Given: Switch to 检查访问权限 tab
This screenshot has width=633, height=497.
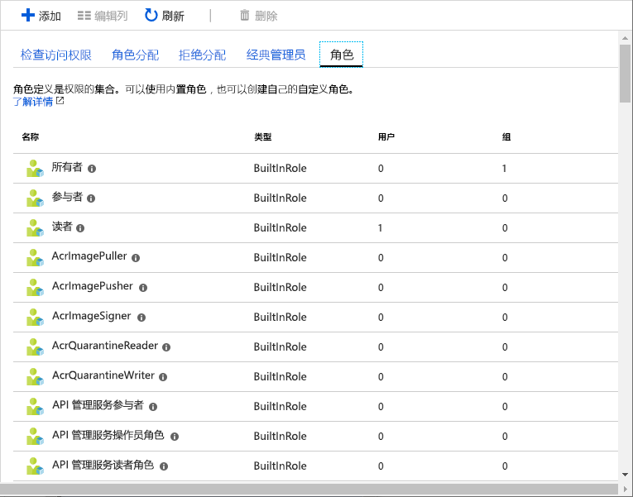Looking at the screenshot, I should tap(55, 55).
